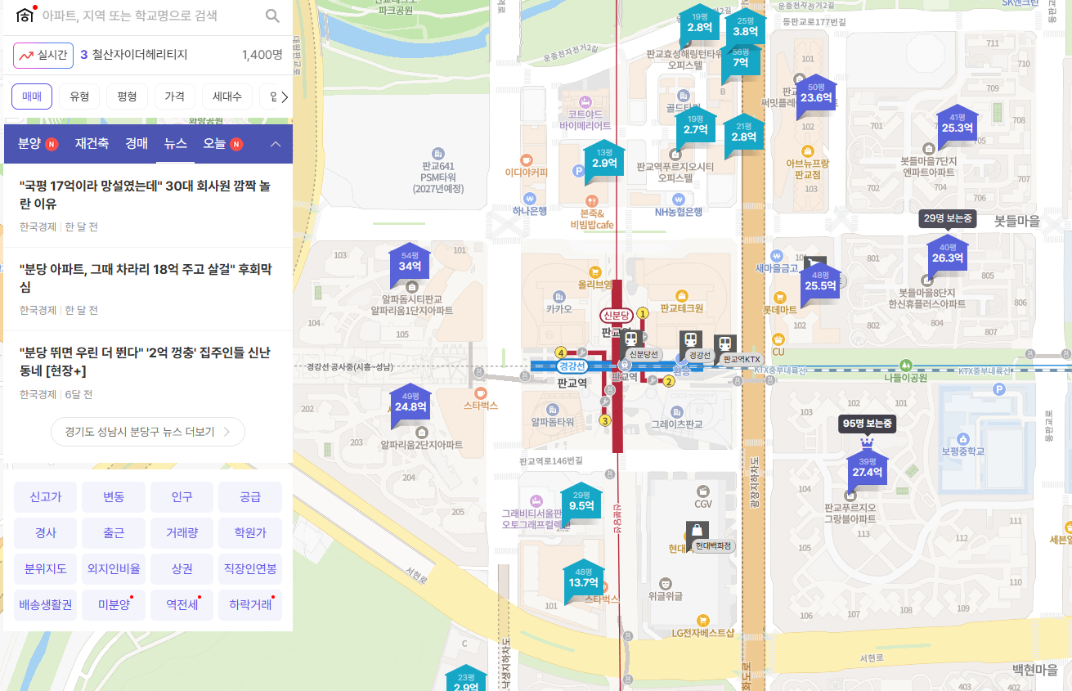Select the 신고가 shortcut
This screenshot has width=1072, height=691.
click(46, 497)
